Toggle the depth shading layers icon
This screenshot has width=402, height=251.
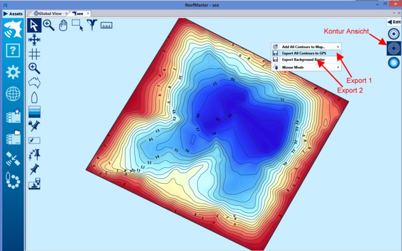pos(35,111)
